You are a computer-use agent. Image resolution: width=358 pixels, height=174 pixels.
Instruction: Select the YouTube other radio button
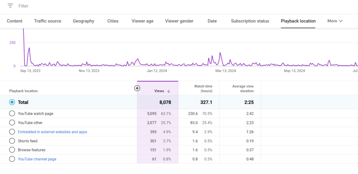(x=12, y=123)
